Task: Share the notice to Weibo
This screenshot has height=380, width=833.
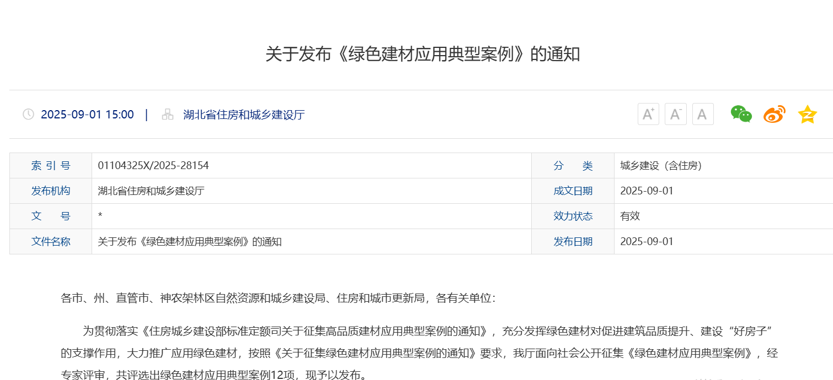Action: point(774,114)
